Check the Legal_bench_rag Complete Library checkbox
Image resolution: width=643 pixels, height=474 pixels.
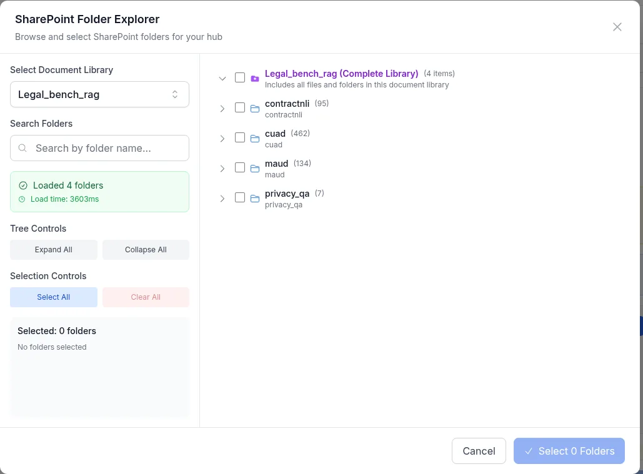pos(240,77)
